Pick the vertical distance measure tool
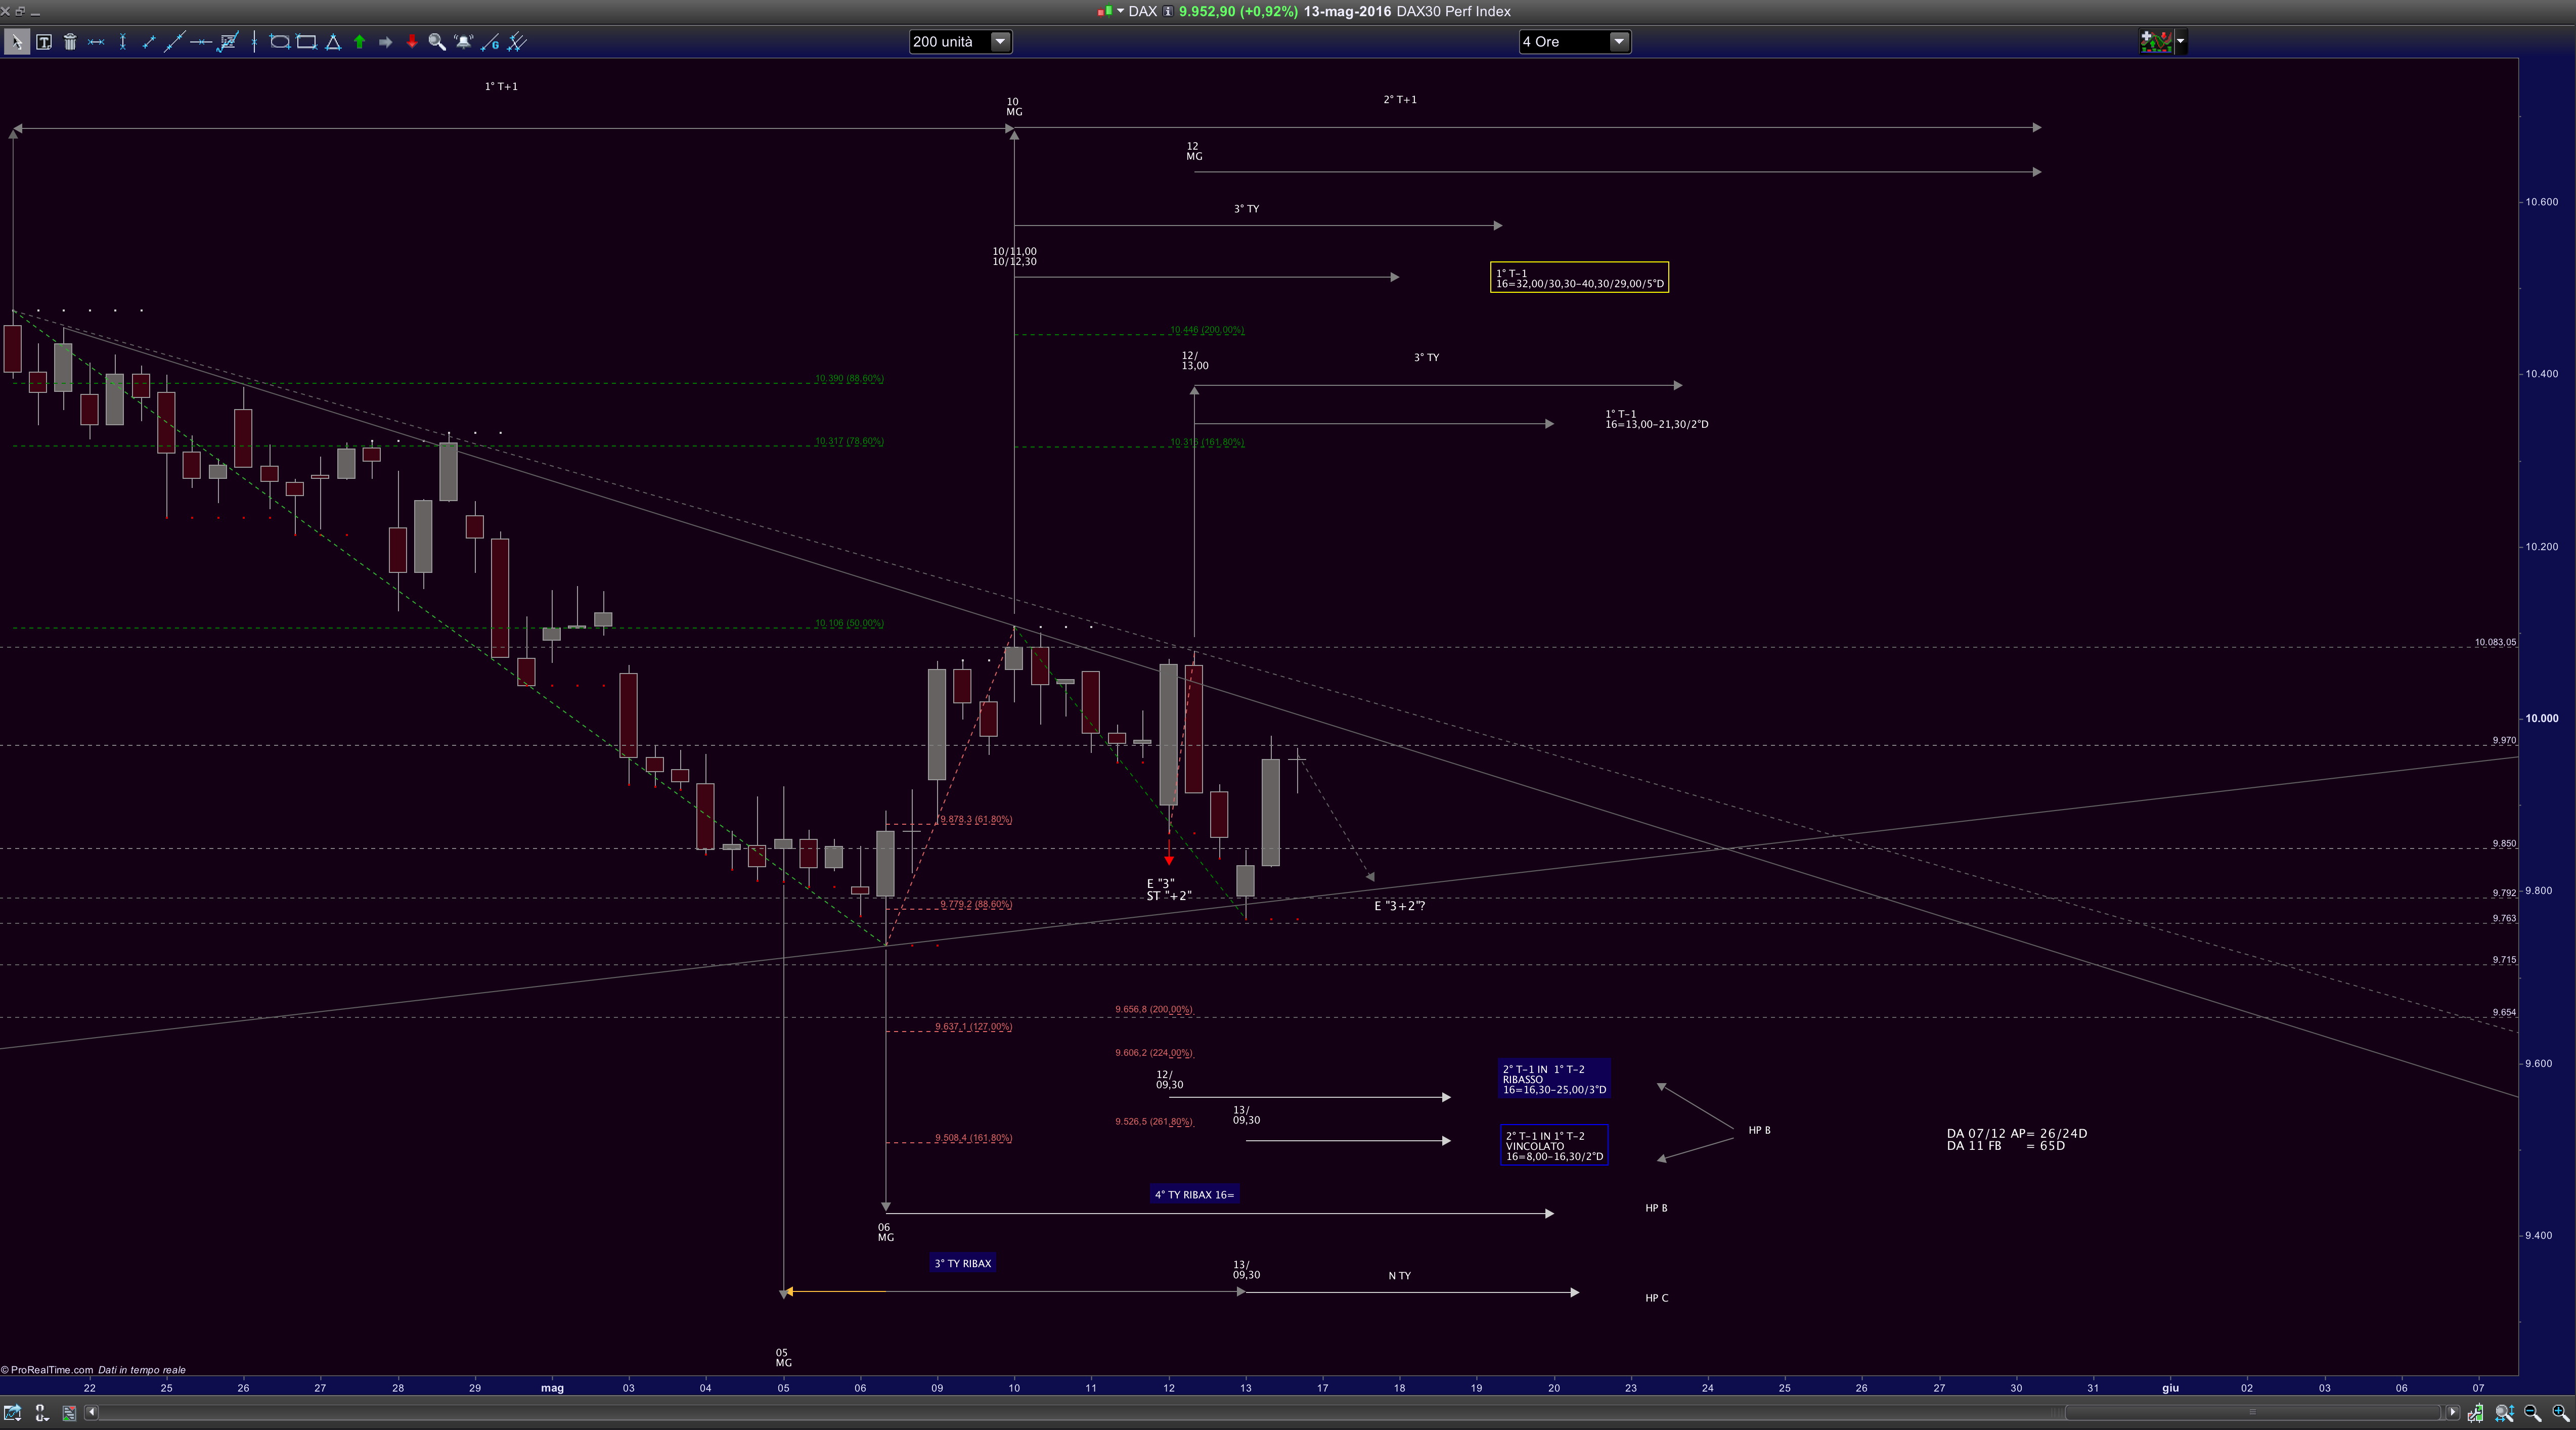Screen dimensions: 2576x1430 [122, 42]
